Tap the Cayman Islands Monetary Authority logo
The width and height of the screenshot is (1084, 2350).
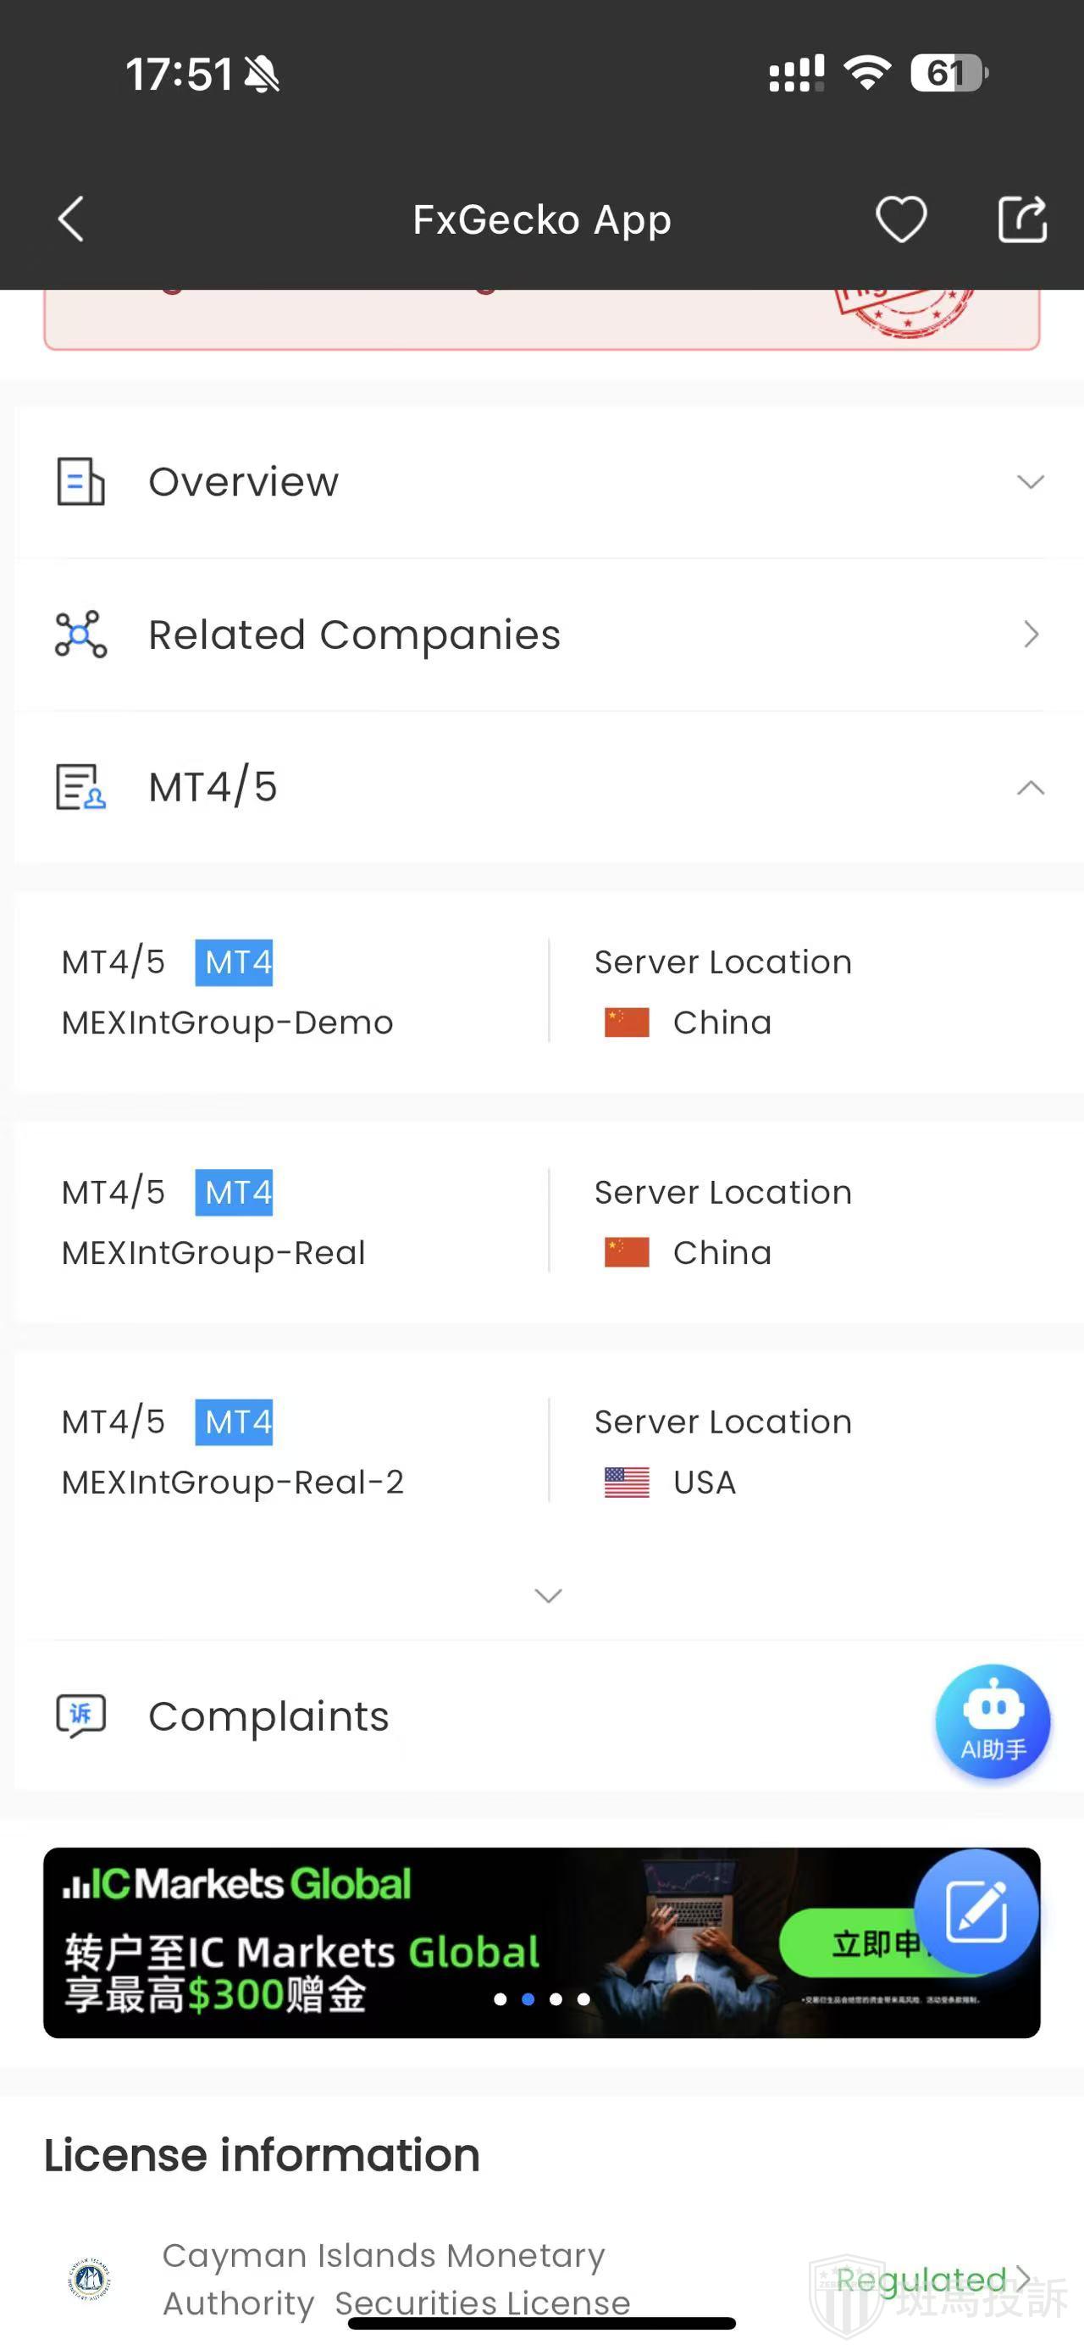(90, 2280)
